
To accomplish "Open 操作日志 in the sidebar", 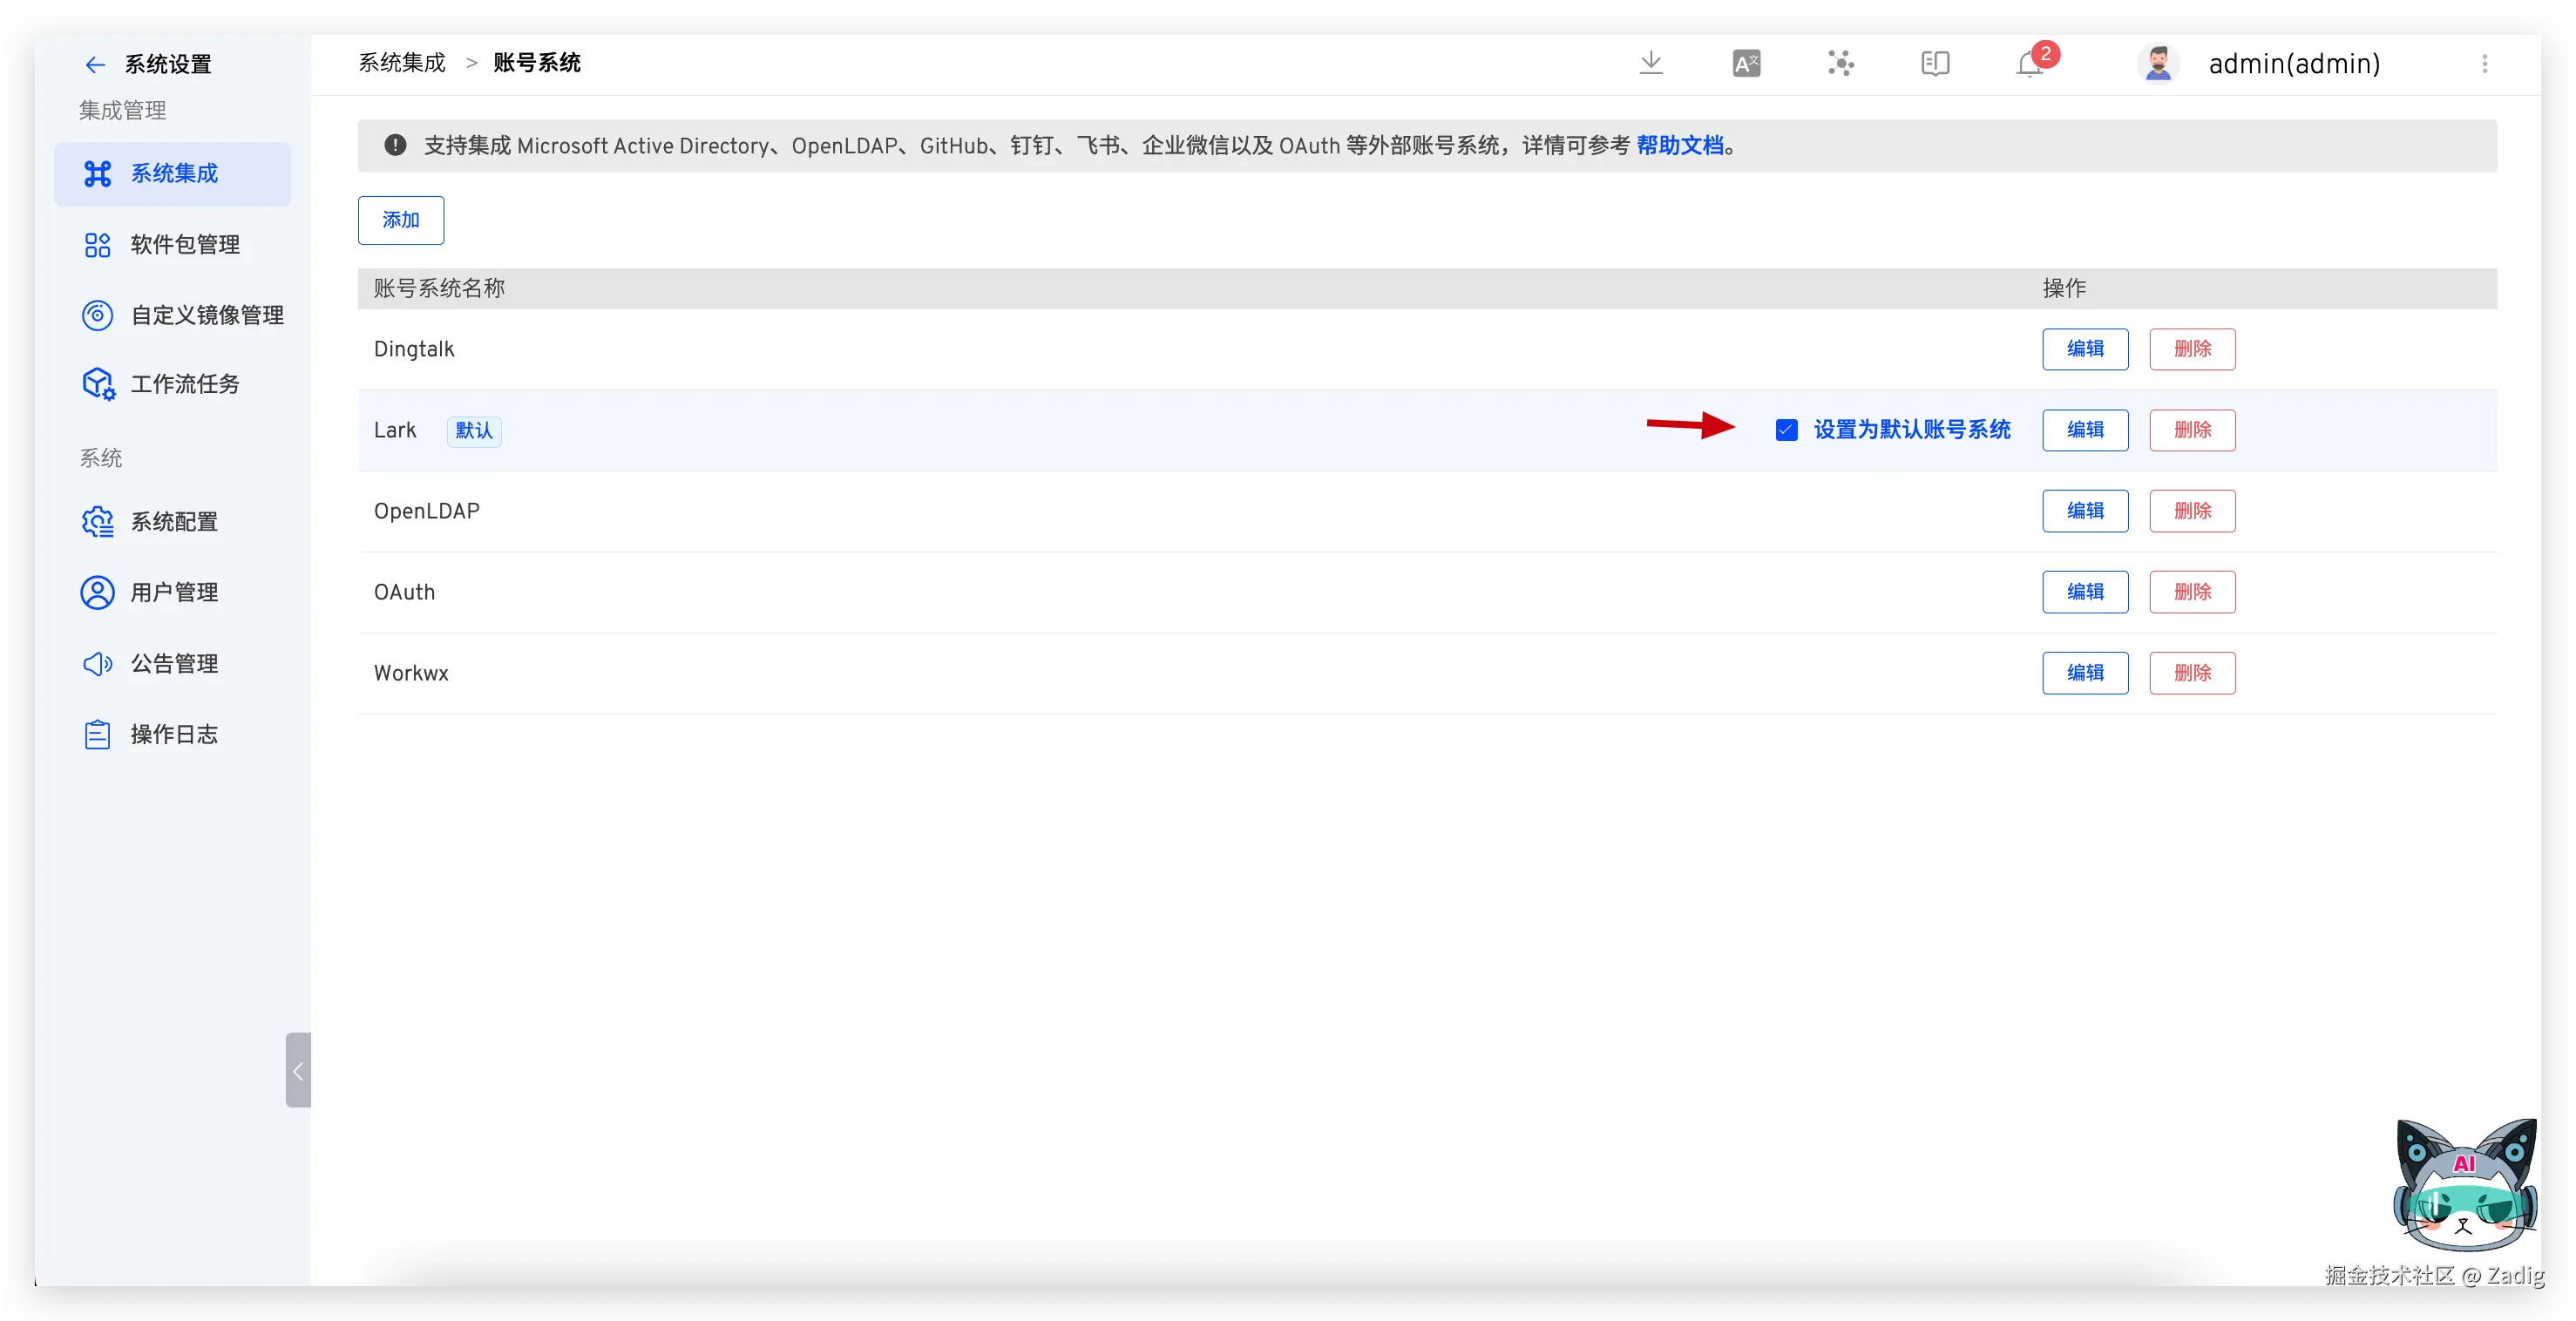I will [174, 735].
